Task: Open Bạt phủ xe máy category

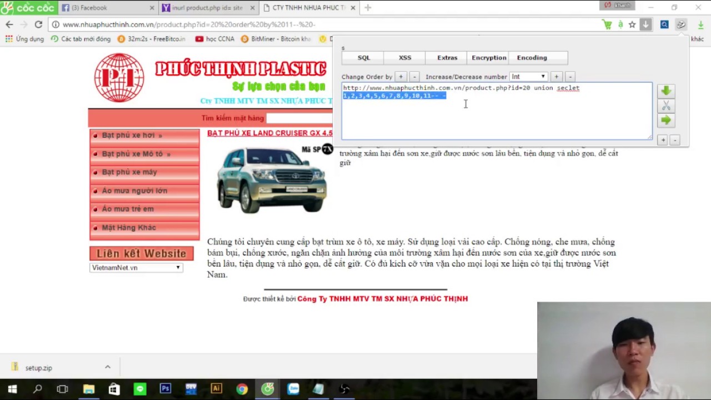Action: tap(144, 172)
